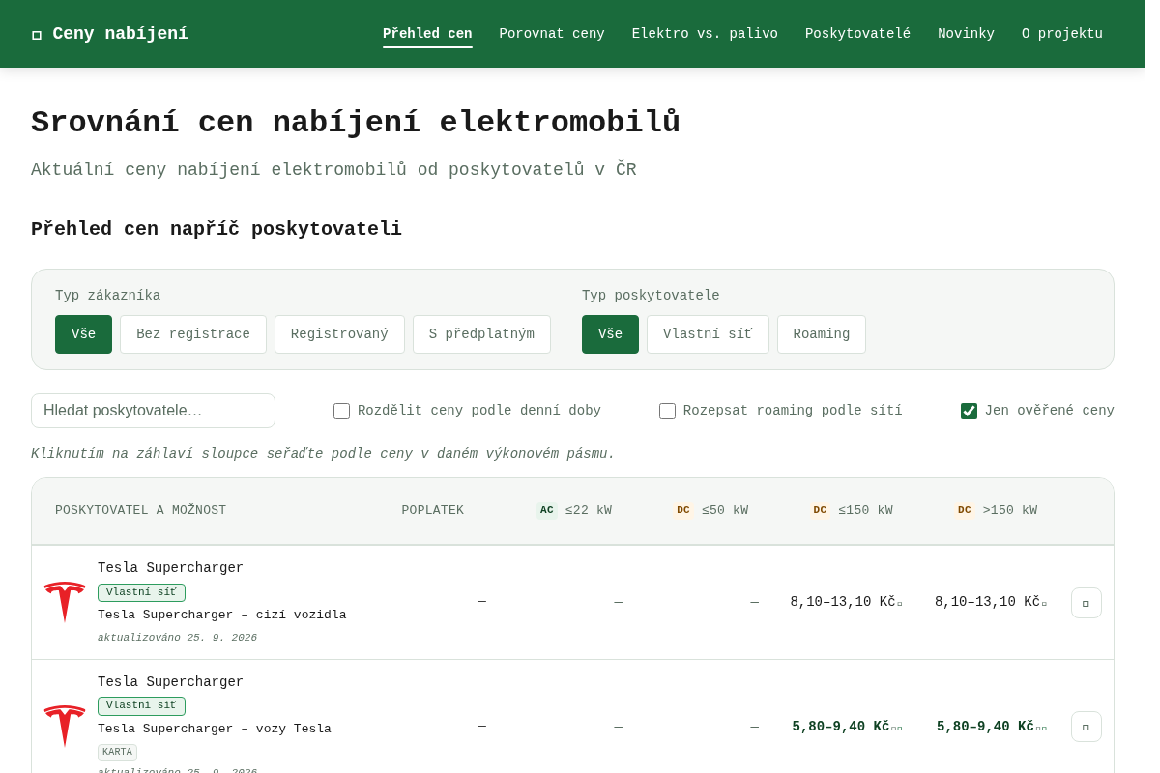Click DC >150 kW price 5,80–9,40 Kč

(x=992, y=727)
